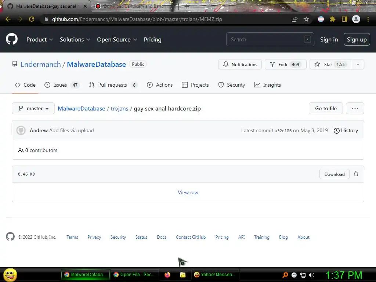Click the site lock icon in address bar
The height and width of the screenshot is (282, 376).
[46, 19]
